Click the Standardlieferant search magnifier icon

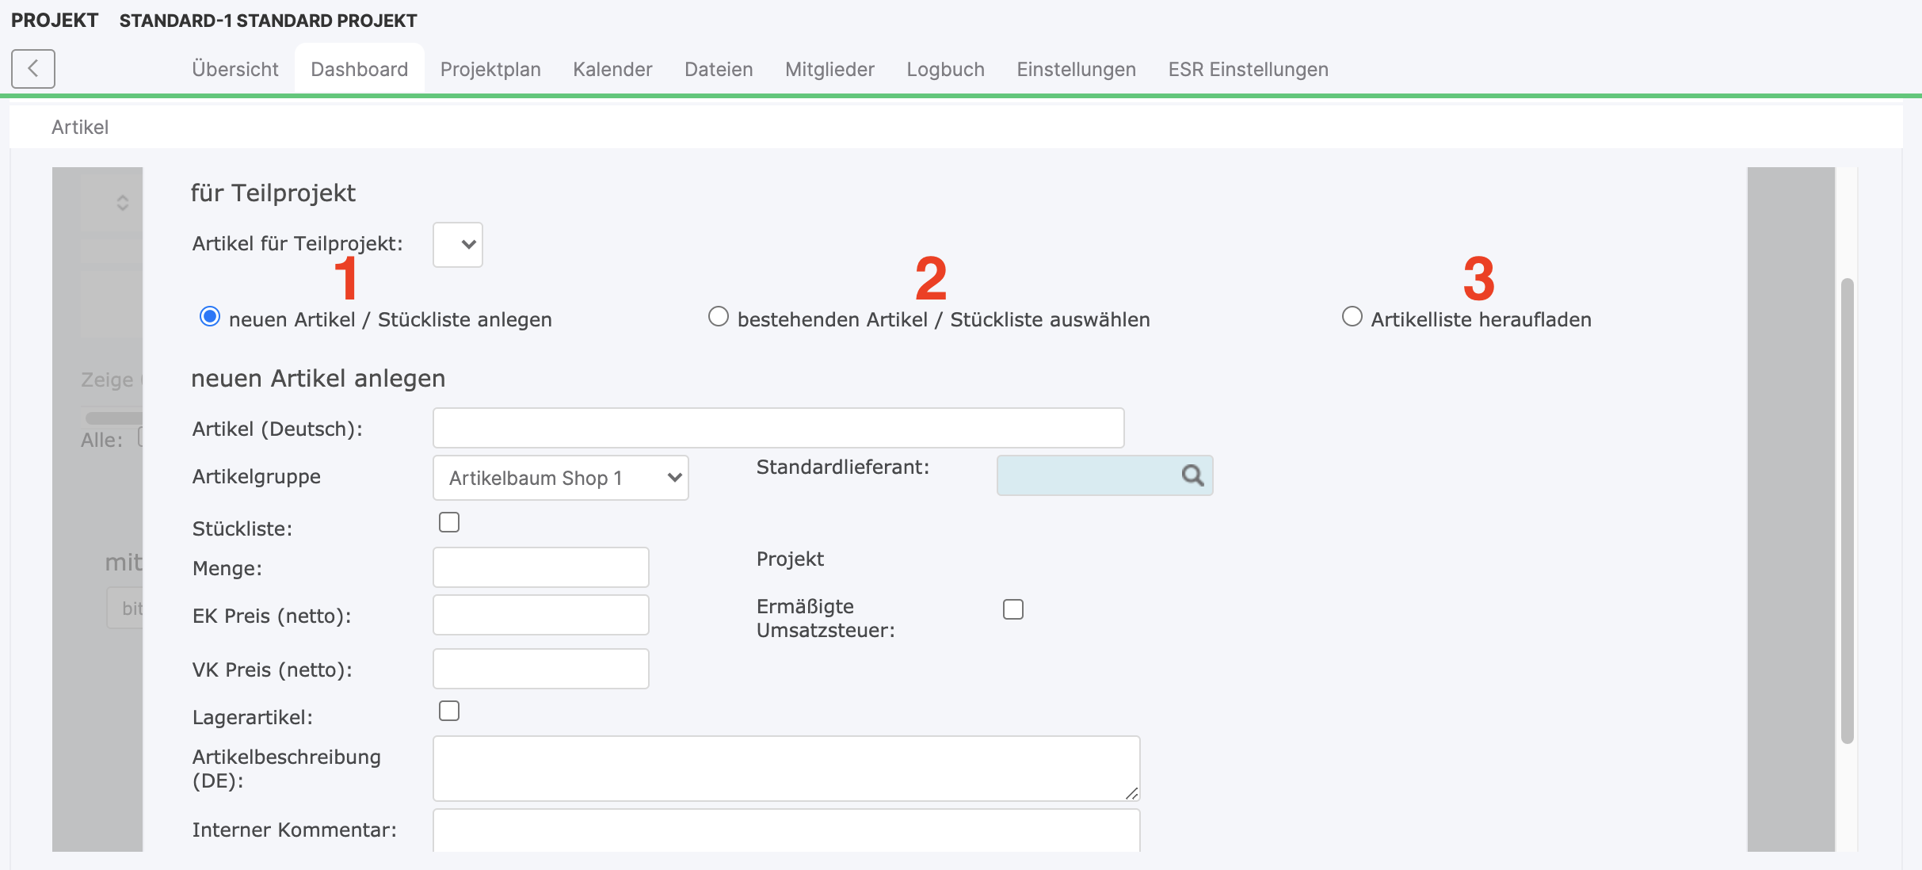(1192, 475)
